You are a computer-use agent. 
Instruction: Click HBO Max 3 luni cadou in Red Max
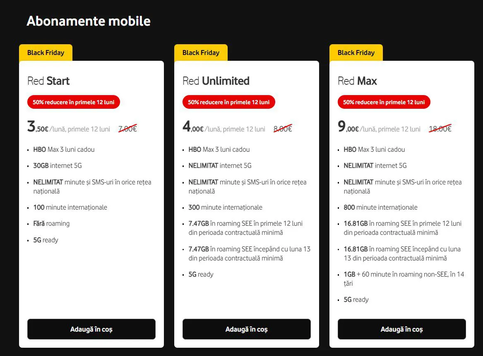[374, 150]
